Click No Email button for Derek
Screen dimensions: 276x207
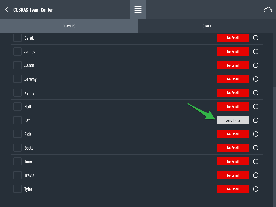point(233,38)
